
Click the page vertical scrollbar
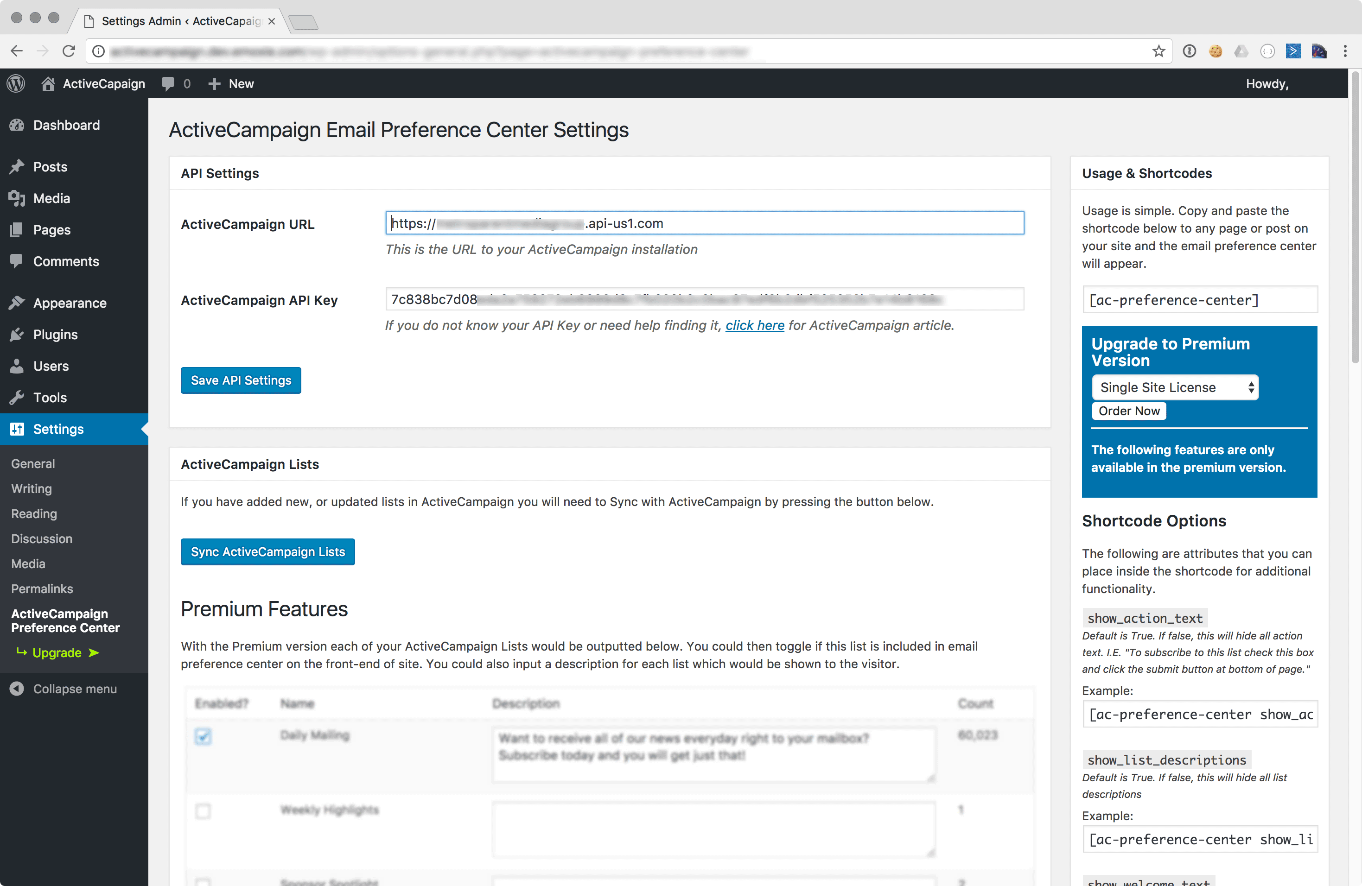(1355, 217)
